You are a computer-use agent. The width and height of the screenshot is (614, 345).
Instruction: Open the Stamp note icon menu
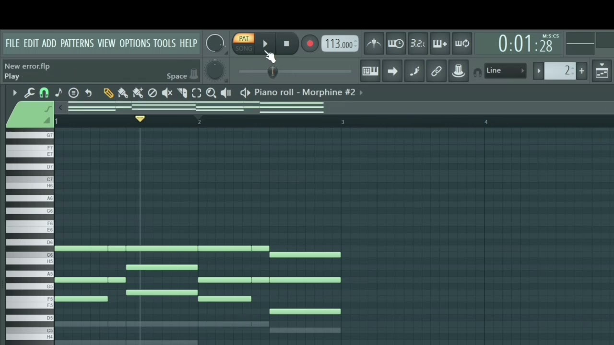tap(59, 92)
